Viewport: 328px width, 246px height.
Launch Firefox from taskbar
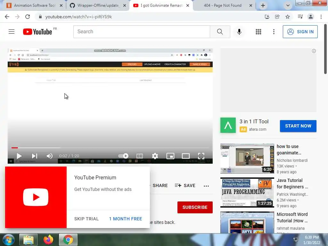point(48,240)
